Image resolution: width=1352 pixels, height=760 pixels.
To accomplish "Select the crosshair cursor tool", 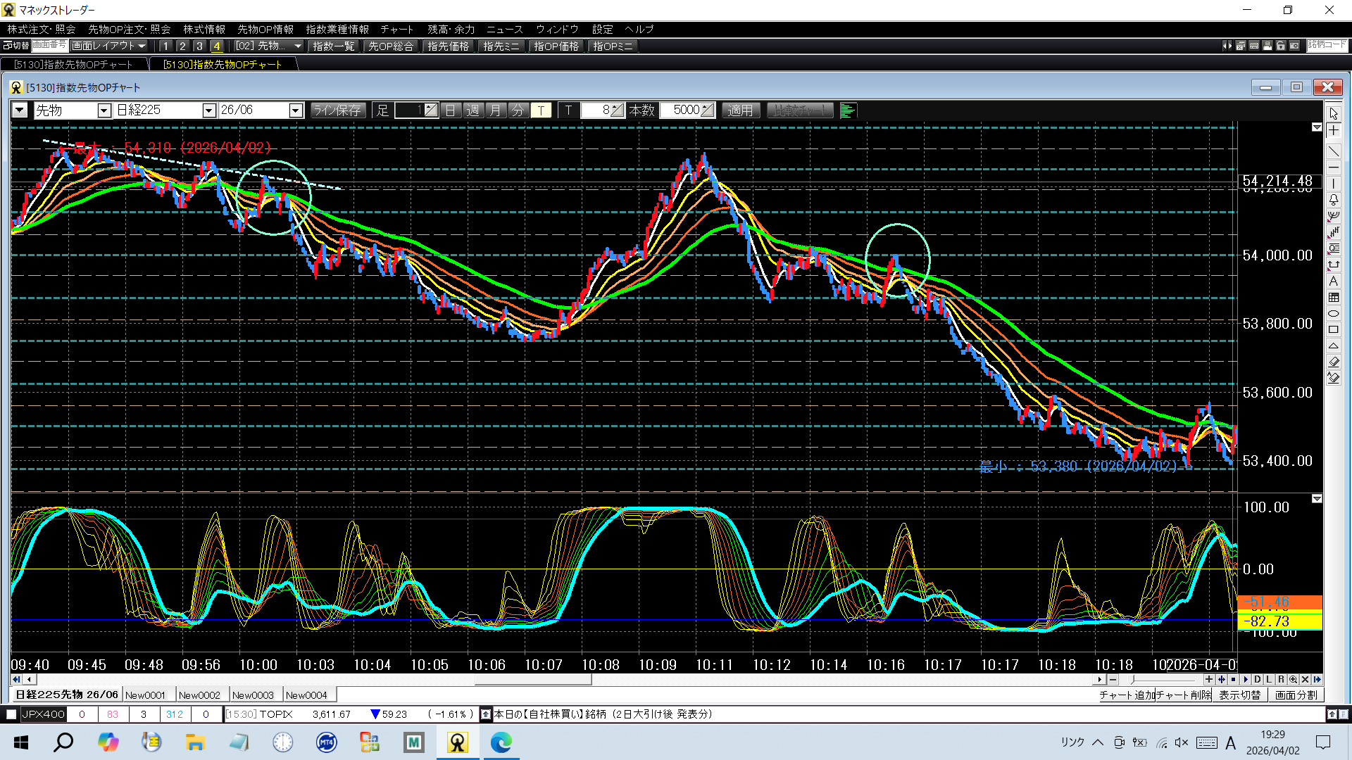I will (1334, 131).
